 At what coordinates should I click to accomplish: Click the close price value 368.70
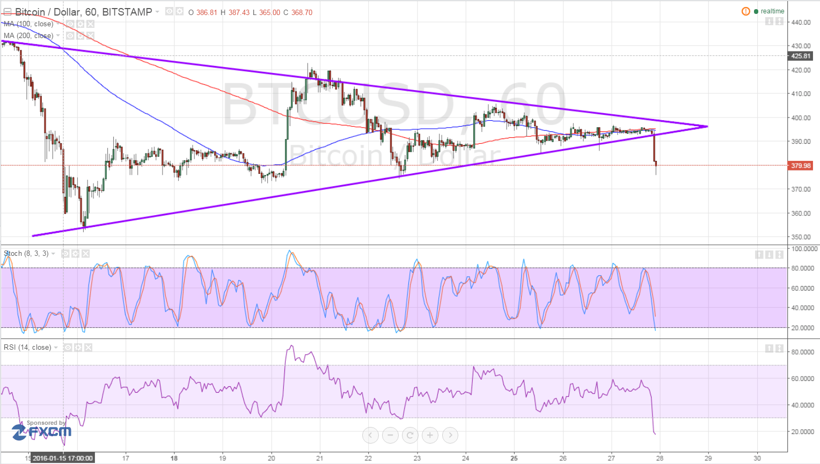(x=302, y=12)
